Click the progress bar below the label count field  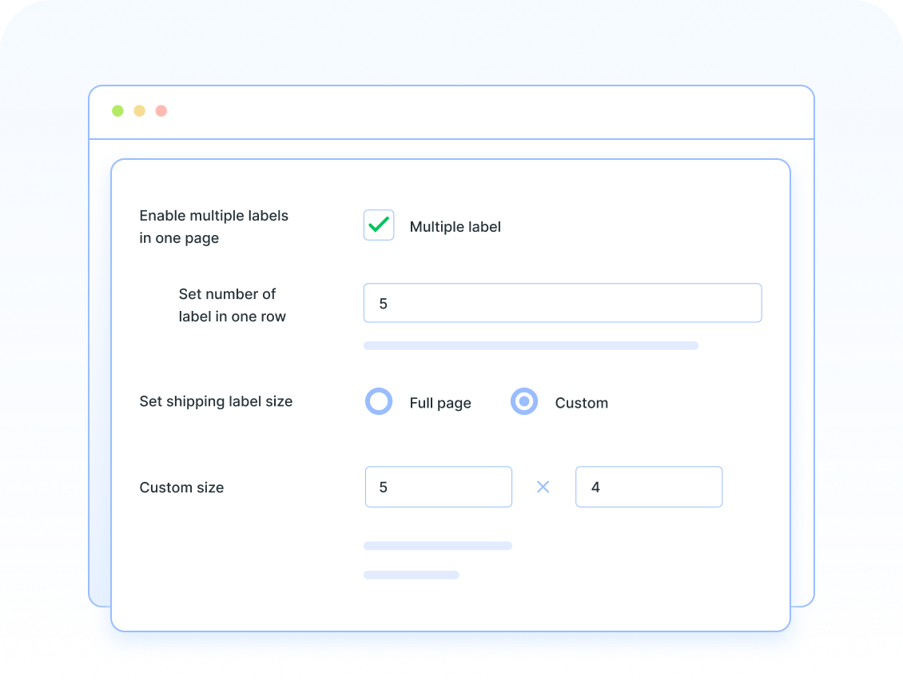tap(531, 345)
